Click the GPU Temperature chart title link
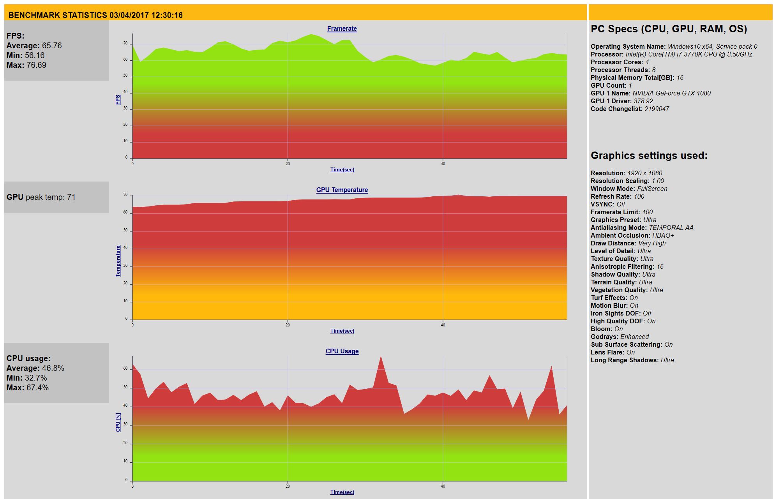Viewport: 775px width, 499px height. (342, 190)
